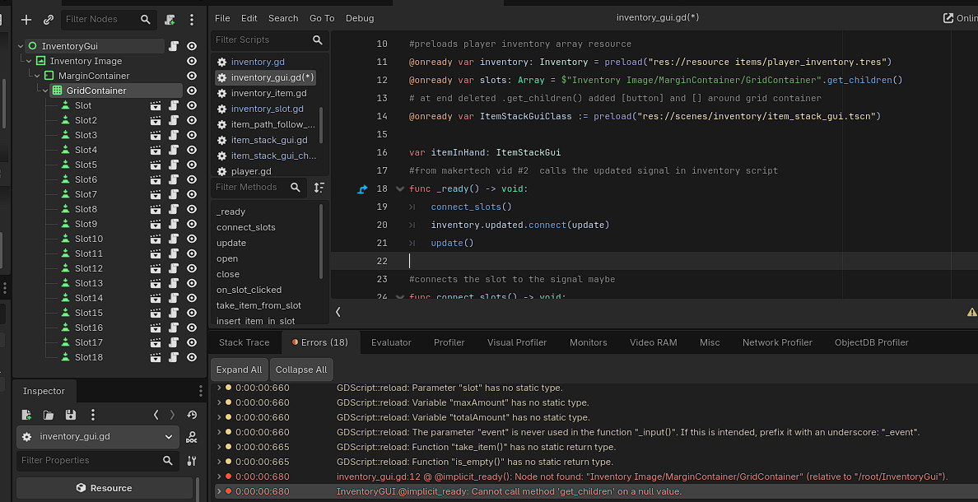Image resolution: width=978 pixels, height=502 pixels.
Task: Toggle visibility of the Inventory Image node
Action: pyautogui.click(x=192, y=61)
